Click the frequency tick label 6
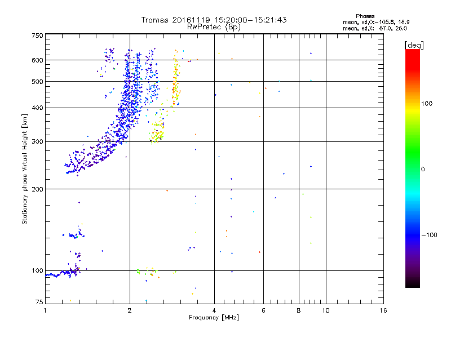The height and width of the screenshot is (338, 451). point(263,310)
